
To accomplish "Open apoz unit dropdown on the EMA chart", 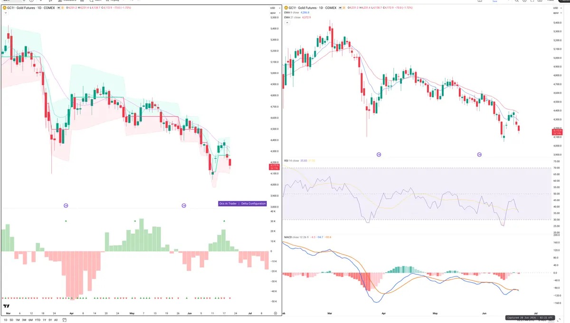I will [557, 13].
